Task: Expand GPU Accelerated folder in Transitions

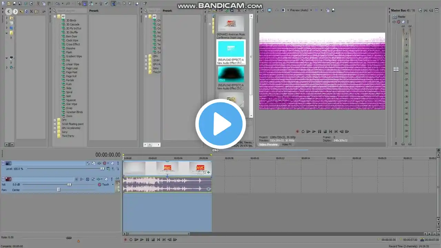Action: (x=55, y=128)
